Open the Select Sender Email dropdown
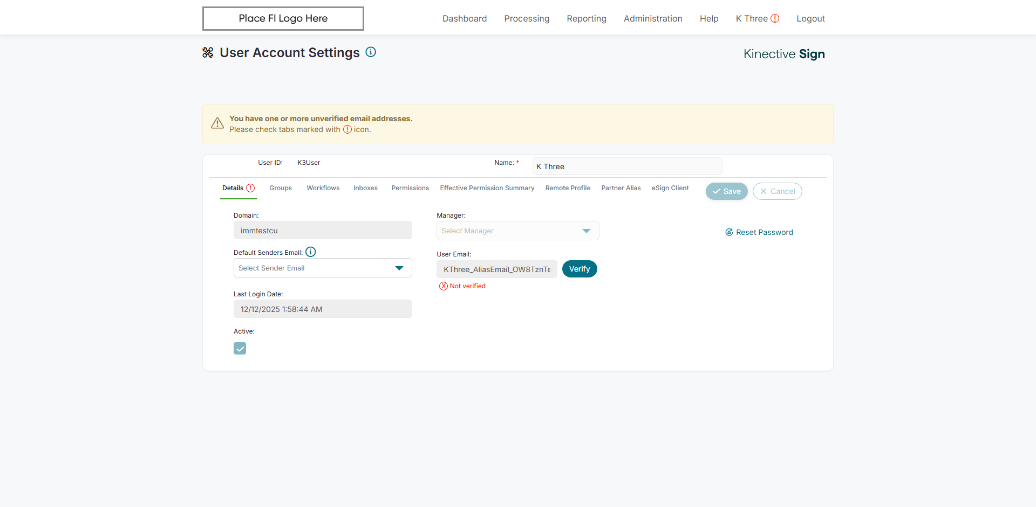 point(323,268)
